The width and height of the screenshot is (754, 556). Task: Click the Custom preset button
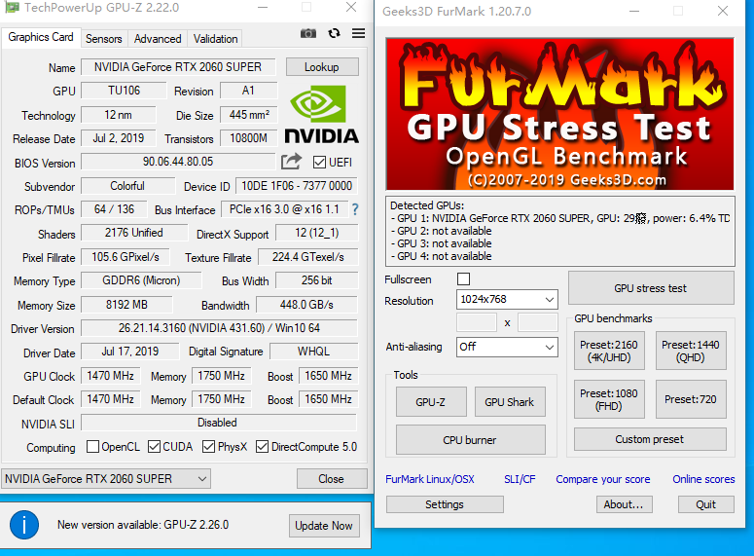650,439
